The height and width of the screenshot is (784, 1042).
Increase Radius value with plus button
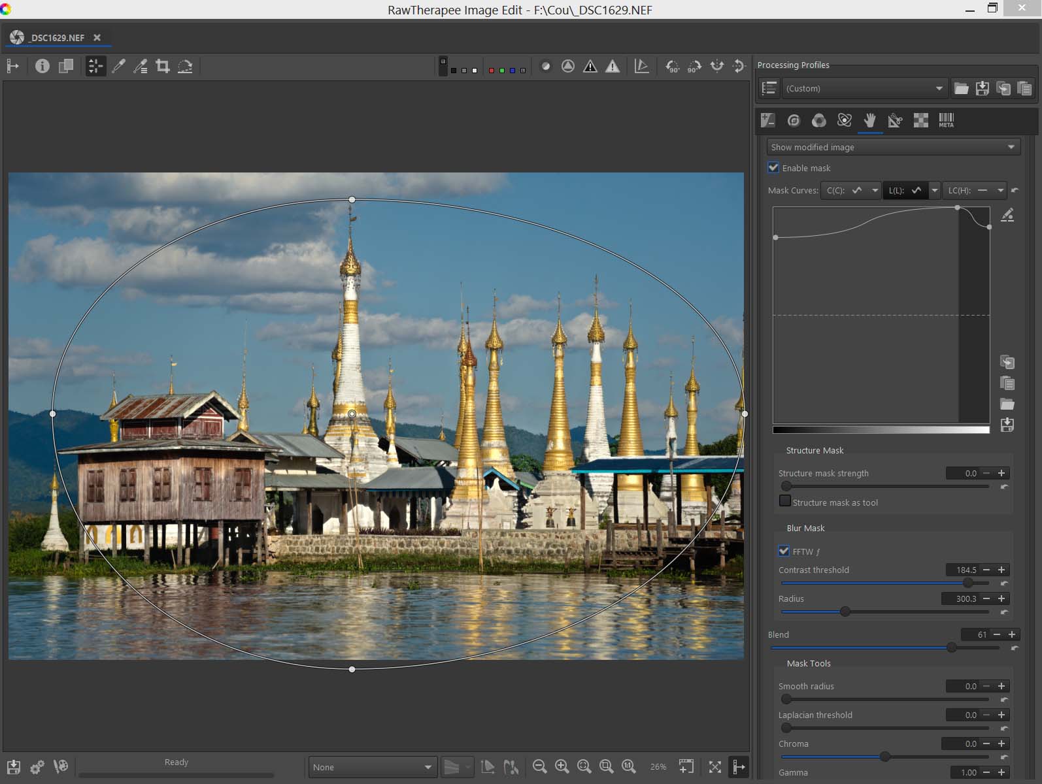click(1001, 598)
